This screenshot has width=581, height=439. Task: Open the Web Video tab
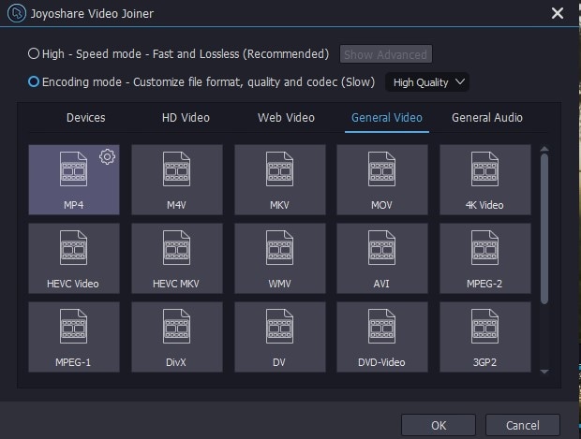point(286,118)
